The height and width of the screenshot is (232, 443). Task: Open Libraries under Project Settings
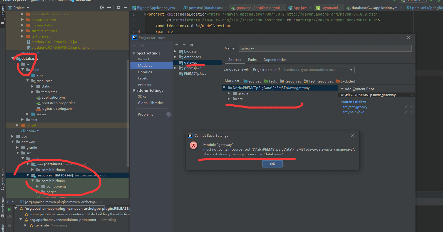click(145, 72)
